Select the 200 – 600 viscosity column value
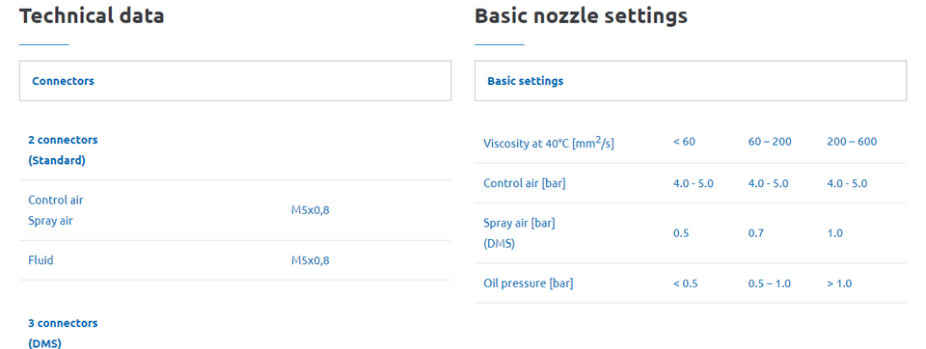The width and height of the screenshot is (926, 349). point(852,142)
